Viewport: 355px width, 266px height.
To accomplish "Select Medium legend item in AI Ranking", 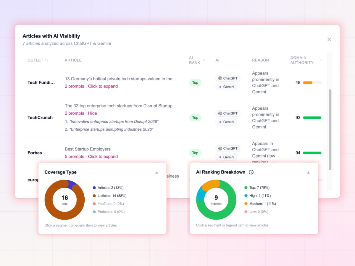I will [260, 204].
